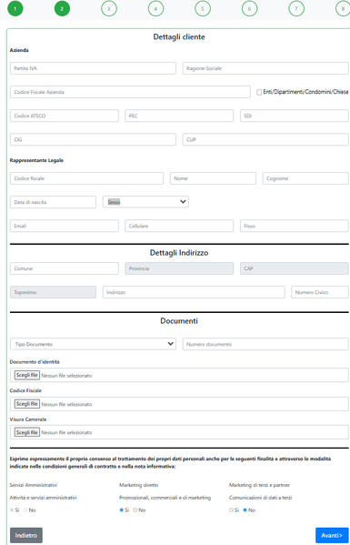
Task: Select No for Marketing diretto
Action: pyautogui.click(x=135, y=510)
